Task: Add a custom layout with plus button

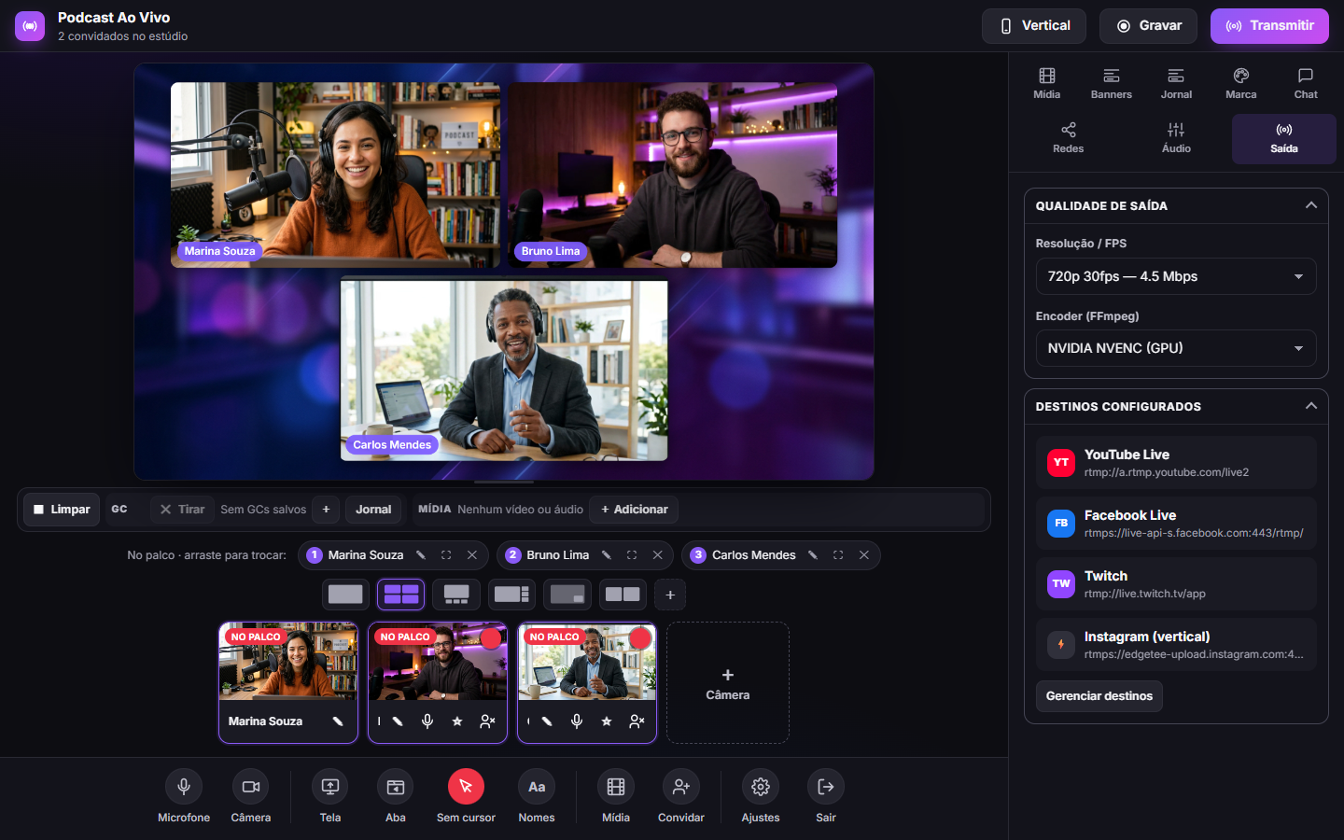Action: click(670, 595)
